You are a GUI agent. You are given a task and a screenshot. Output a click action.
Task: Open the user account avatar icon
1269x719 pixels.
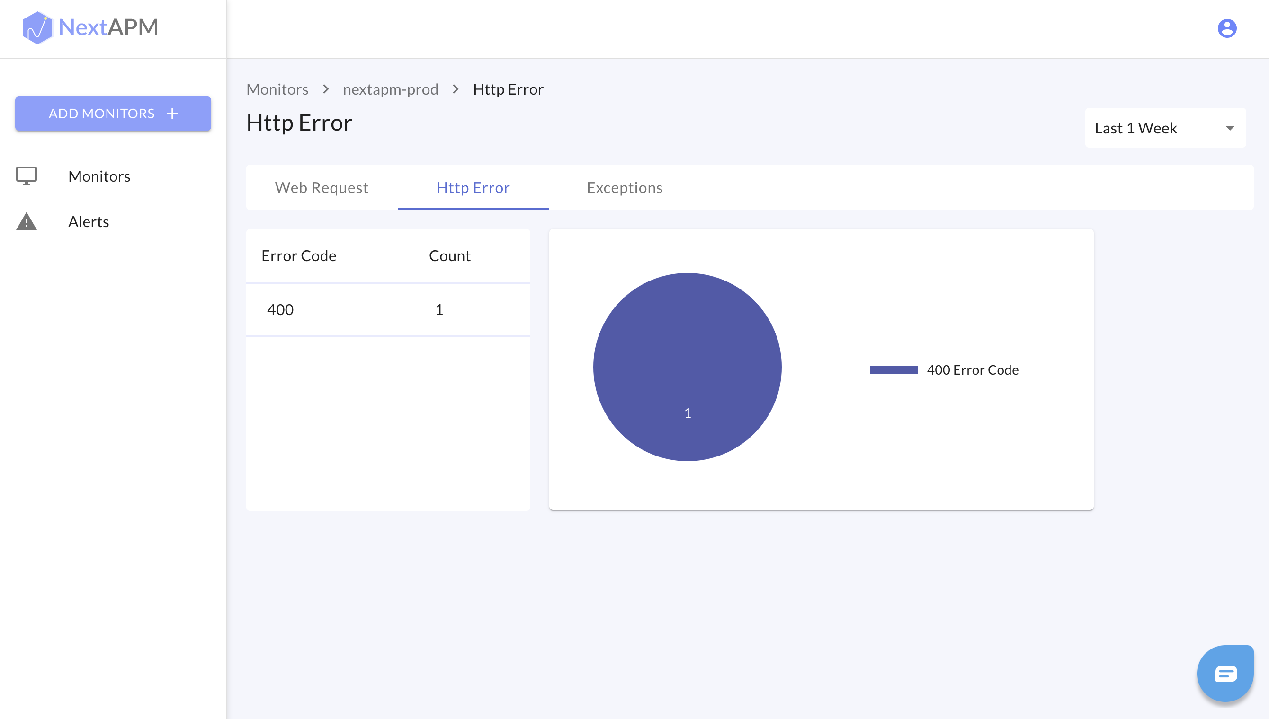point(1227,28)
